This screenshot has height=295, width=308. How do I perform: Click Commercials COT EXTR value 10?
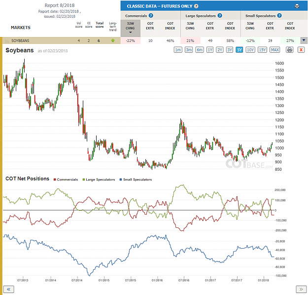coord(150,41)
